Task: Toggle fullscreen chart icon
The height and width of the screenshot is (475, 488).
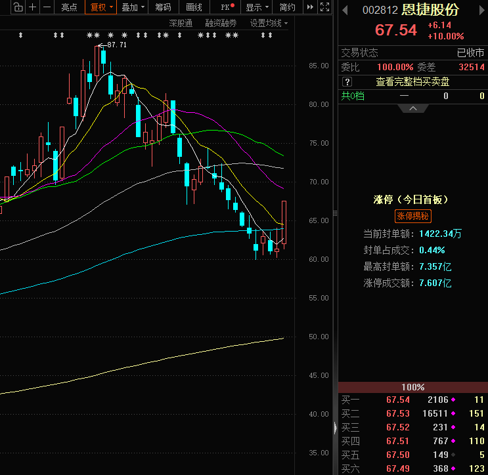Action: [324, 7]
